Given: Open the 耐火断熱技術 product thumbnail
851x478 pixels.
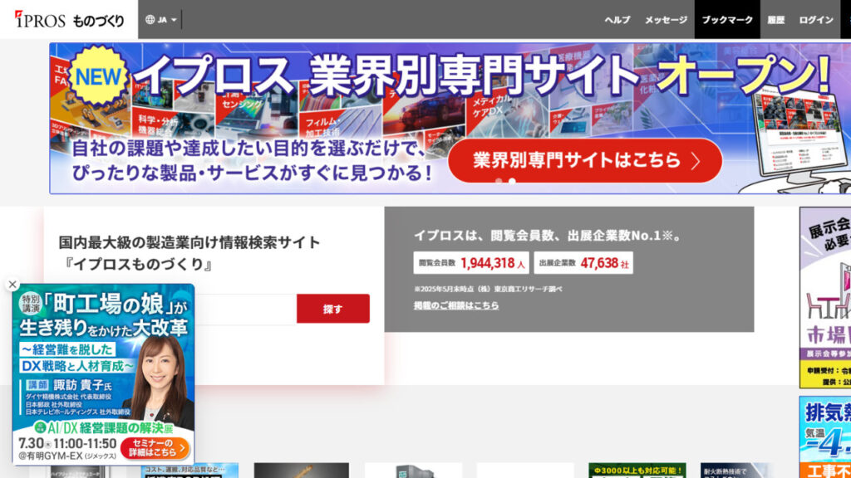Looking at the screenshot, I should pyautogui.click(x=738, y=470).
